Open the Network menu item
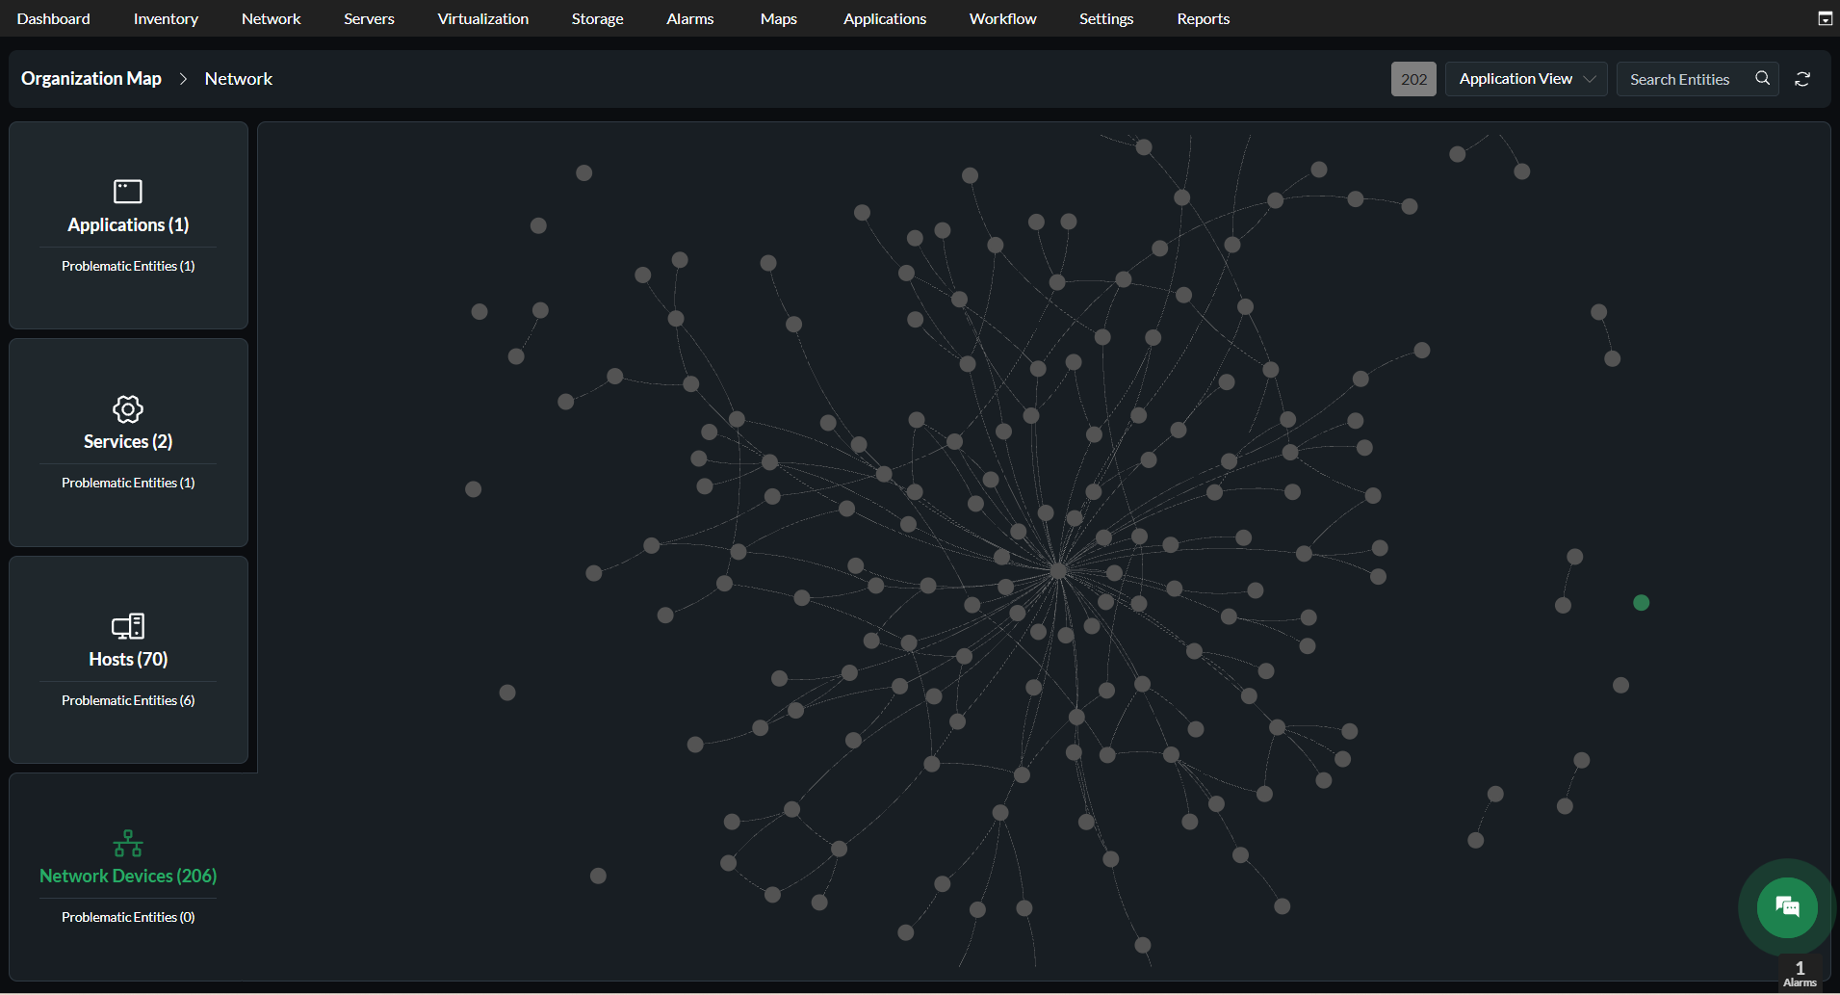This screenshot has width=1840, height=995. (x=271, y=18)
